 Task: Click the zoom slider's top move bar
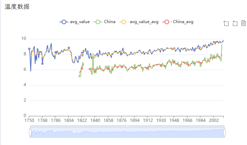point(127,126)
